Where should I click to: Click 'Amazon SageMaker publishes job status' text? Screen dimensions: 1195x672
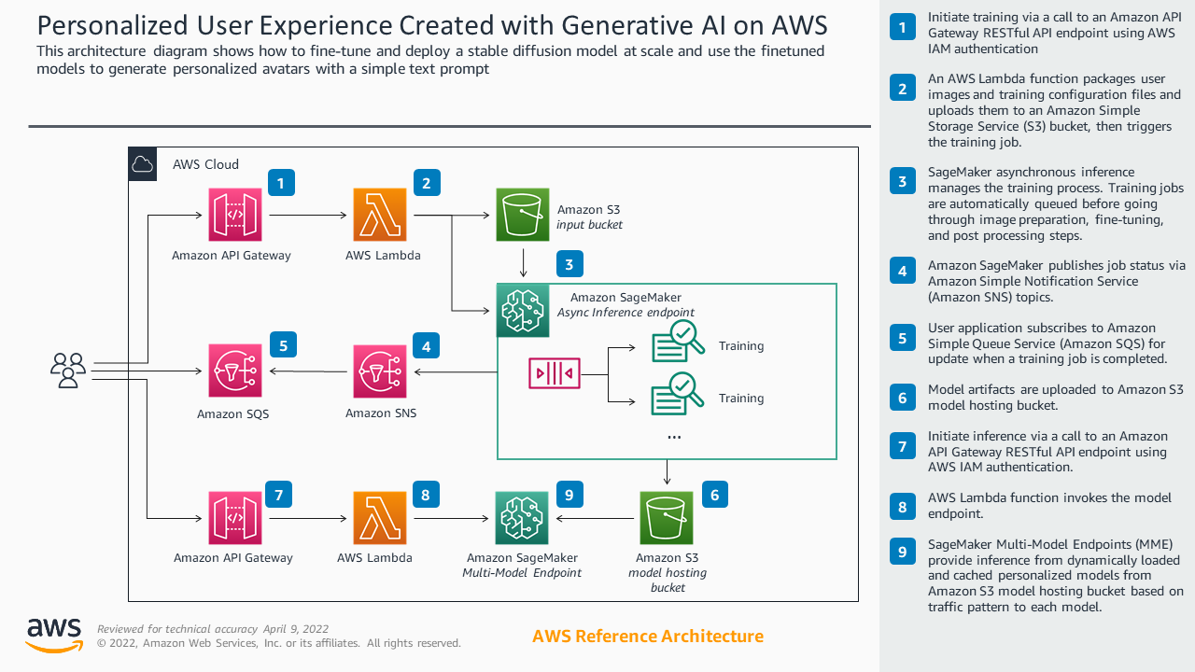pos(1056,281)
